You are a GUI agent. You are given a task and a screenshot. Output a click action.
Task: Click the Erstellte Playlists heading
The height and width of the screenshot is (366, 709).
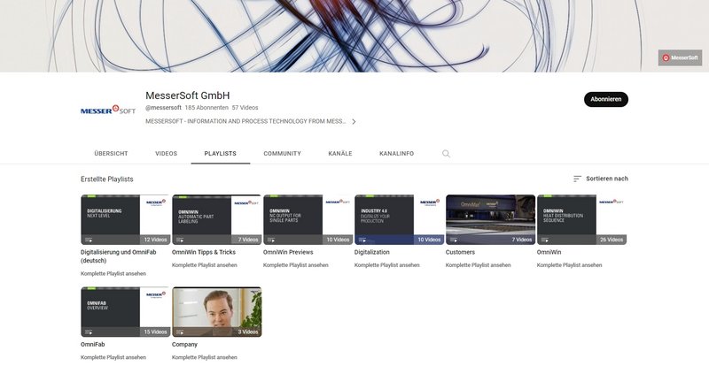click(107, 179)
